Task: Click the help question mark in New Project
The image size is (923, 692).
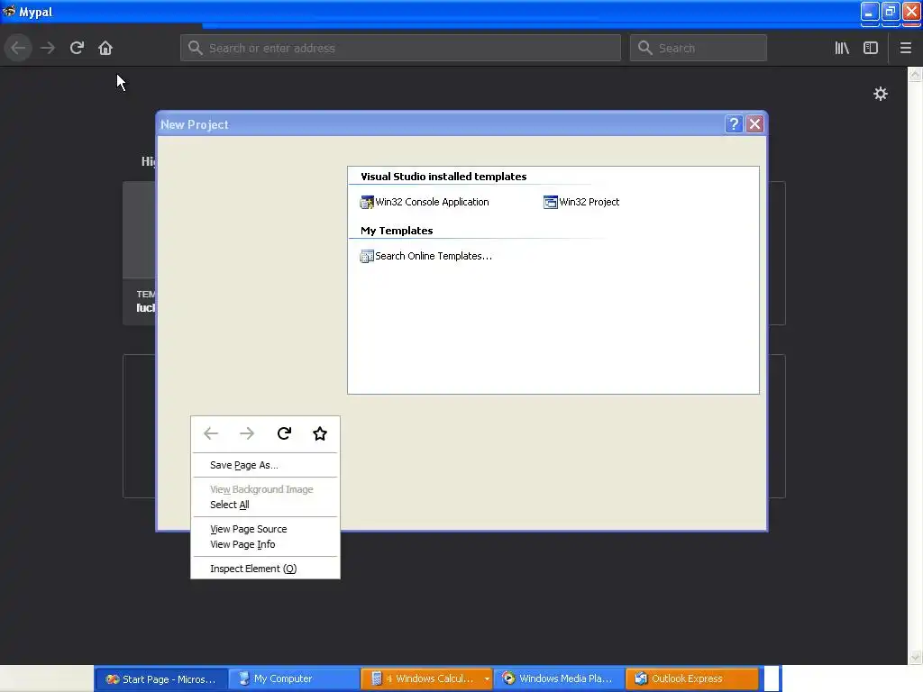Action: [734, 124]
